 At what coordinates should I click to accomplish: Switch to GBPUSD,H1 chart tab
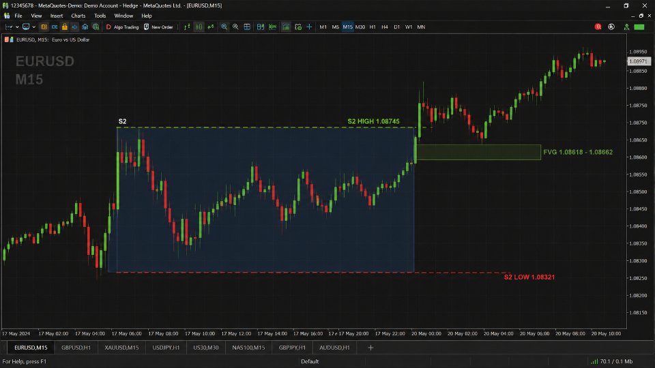[76, 348]
